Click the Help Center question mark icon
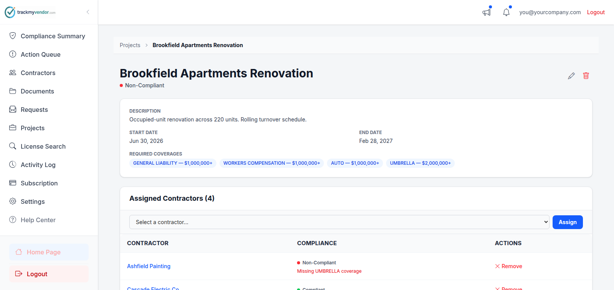The image size is (614, 290). [x=13, y=220]
